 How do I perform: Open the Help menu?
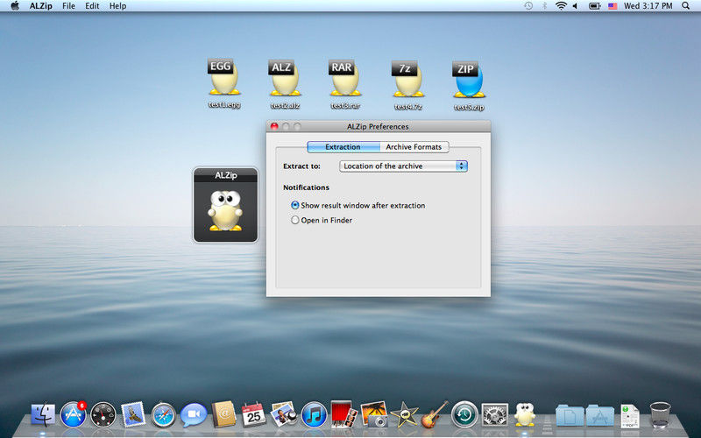pos(117,6)
